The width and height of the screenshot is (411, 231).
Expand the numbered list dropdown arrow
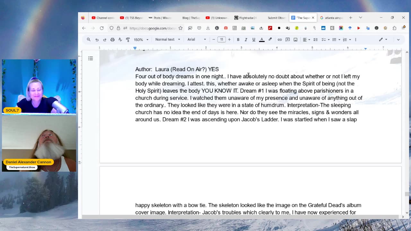(350, 39)
